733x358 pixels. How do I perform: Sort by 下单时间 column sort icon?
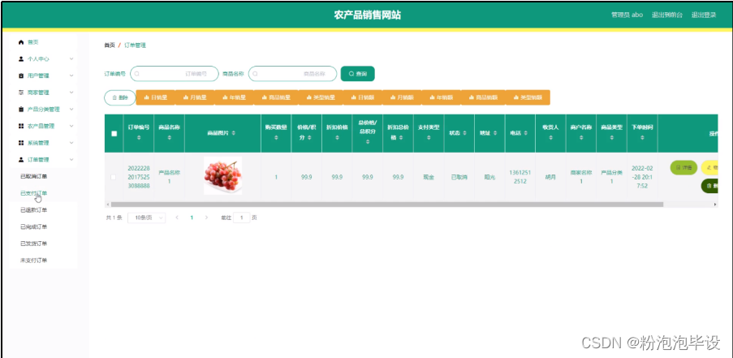[643, 138]
